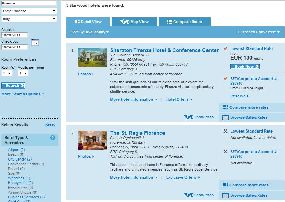Click Browse Dates/Rates icon under St. Regis
285x202 pixels.
(x=225, y=195)
